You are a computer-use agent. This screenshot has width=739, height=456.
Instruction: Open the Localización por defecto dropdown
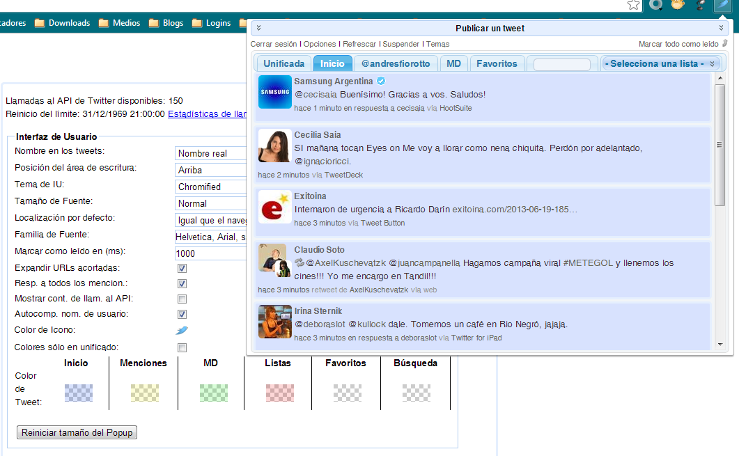click(x=210, y=220)
